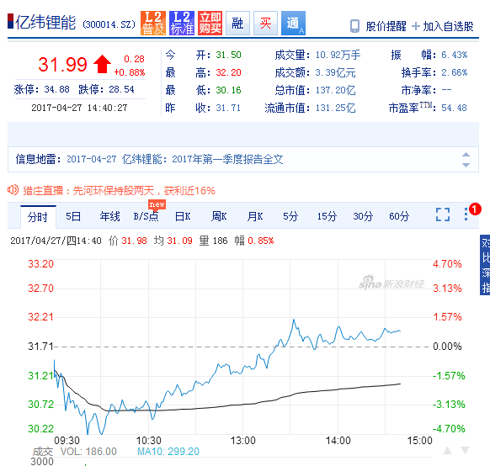490x466 pixels.
Task: Click the 买 buy icon
Action: tap(265, 23)
